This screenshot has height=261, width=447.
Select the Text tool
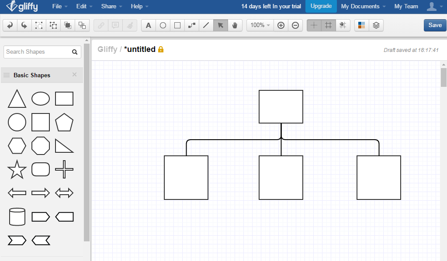(x=149, y=25)
